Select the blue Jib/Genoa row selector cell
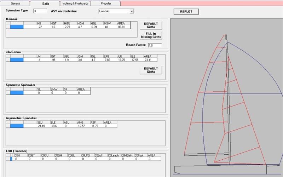This screenshot has width=283, height=177. pos(17,60)
